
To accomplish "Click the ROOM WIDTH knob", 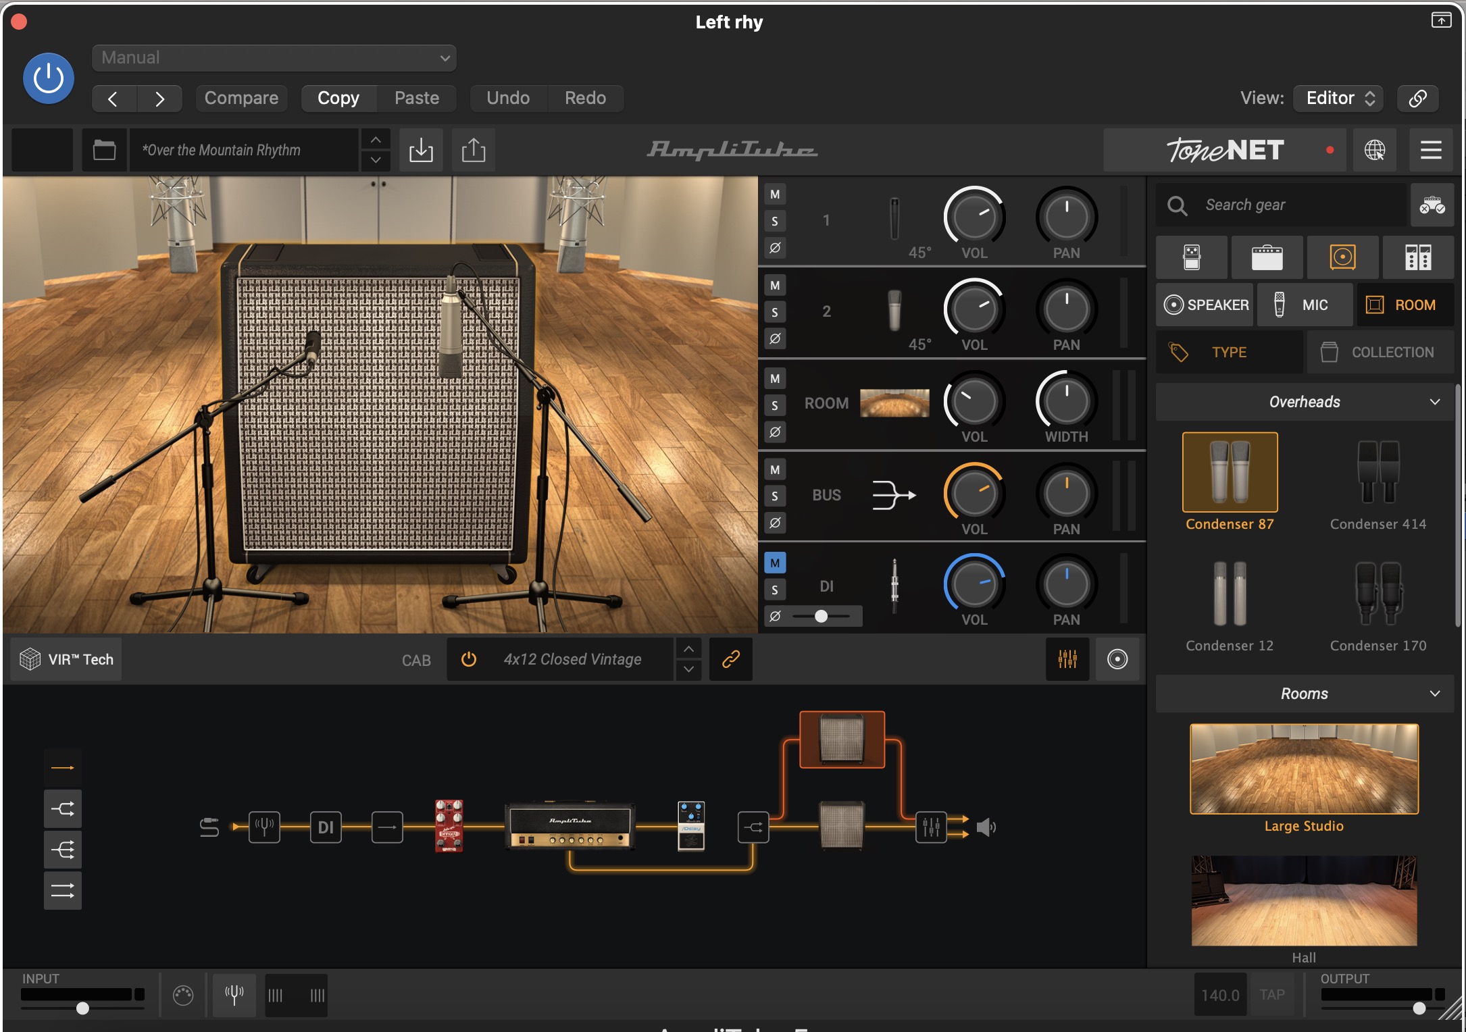I will pos(1066,401).
